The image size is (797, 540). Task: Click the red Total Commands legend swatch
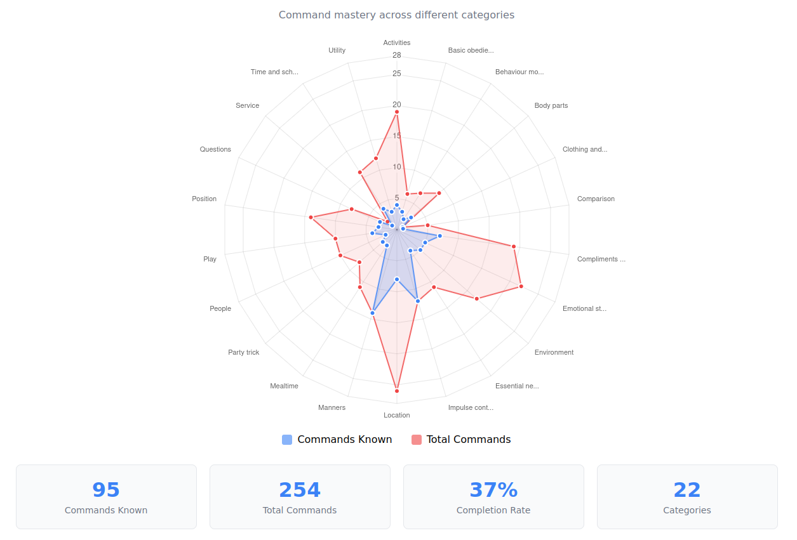(x=417, y=440)
